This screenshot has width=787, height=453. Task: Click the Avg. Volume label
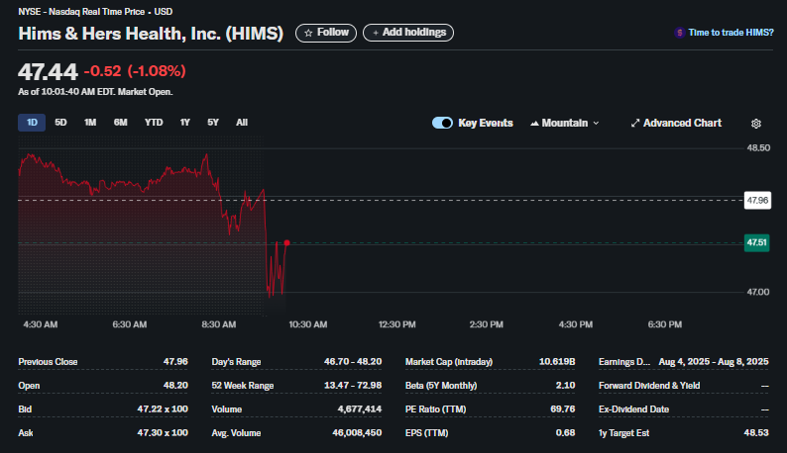[x=236, y=433]
